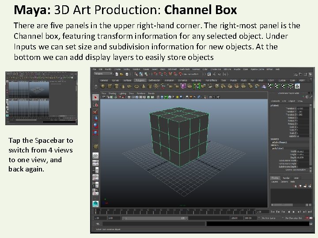
Task: Open the Create menu
Action: point(117,69)
